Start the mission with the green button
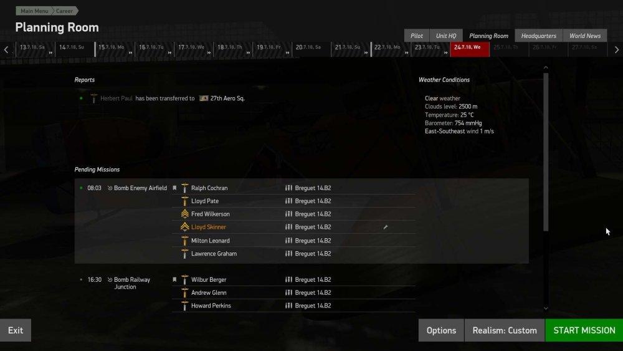The width and height of the screenshot is (623, 351). [x=584, y=330]
